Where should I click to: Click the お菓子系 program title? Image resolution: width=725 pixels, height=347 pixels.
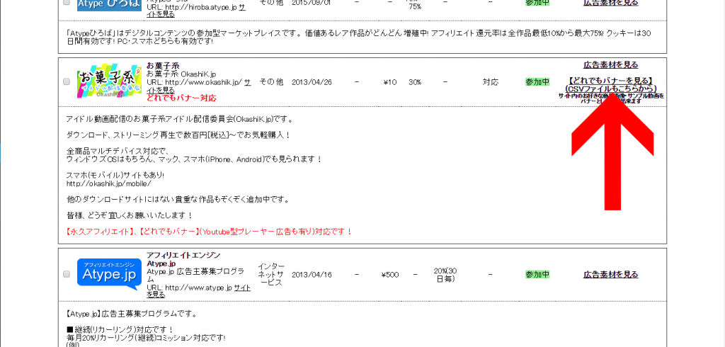point(163,66)
